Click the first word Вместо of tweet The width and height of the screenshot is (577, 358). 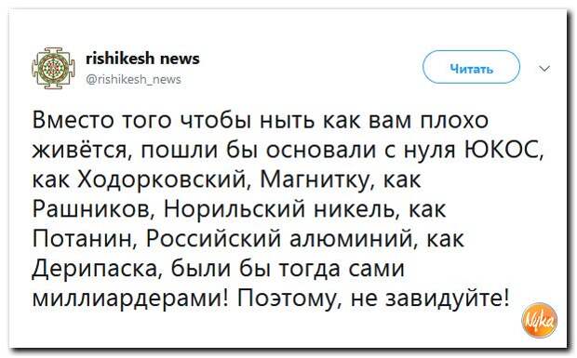coord(74,121)
